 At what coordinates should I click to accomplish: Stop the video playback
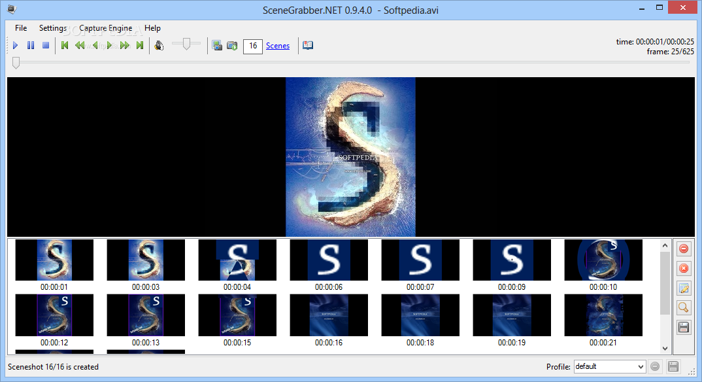pos(45,45)
